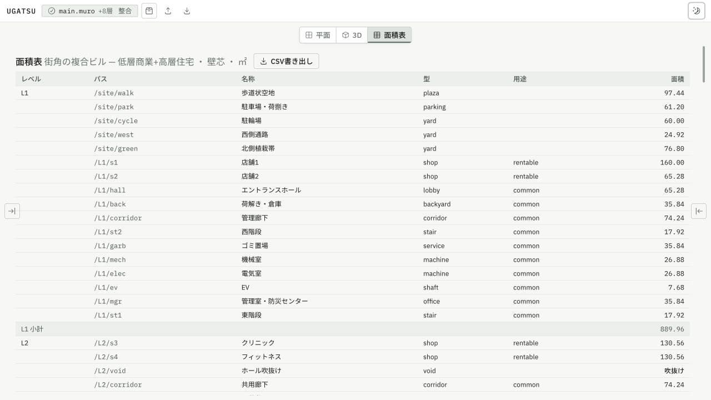Open the main.muro file status chip
The width and height of the screenshot is (711, 400).
tap(89, 11)
